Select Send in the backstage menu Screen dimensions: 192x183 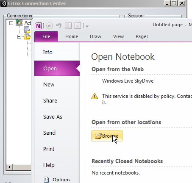pos(57,133)
